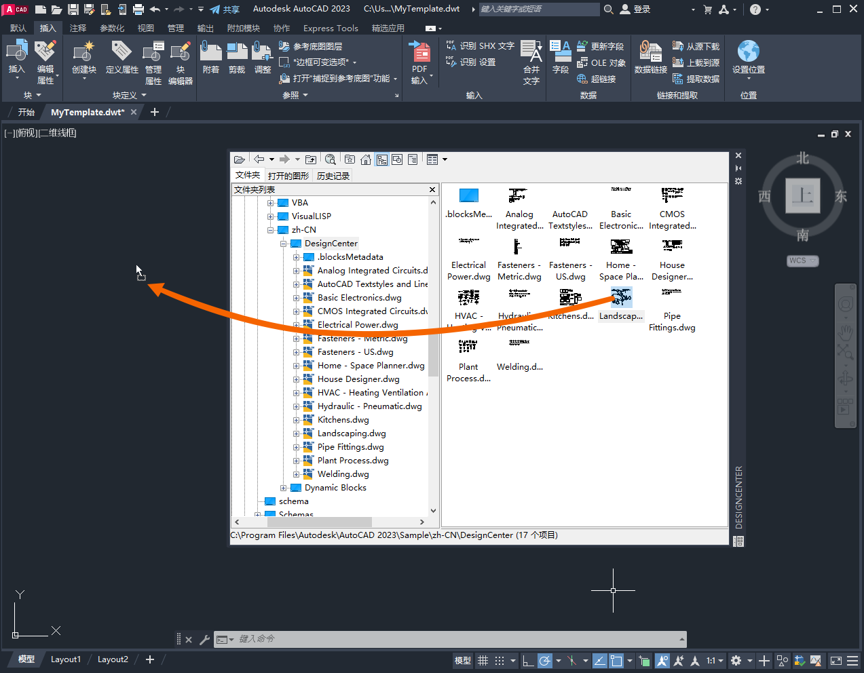Toggle DesignCenter tree view
Viewport: 864px width, 673px height.
coord(382,159)
